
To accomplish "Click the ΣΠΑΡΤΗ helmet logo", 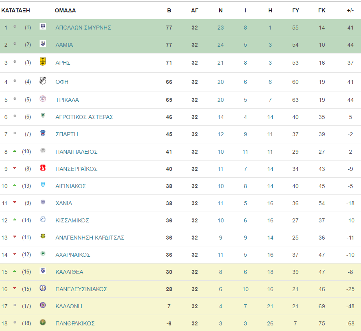I will click(x=43, y=133).
